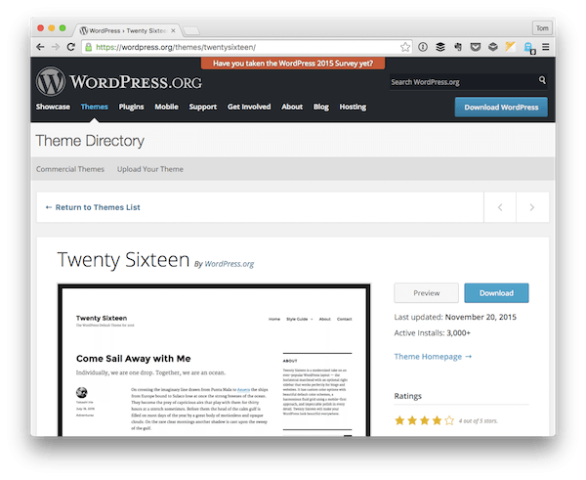Open the Buffer stacked layers extension
Screen dimensions: 586x480
coord(440,47)
